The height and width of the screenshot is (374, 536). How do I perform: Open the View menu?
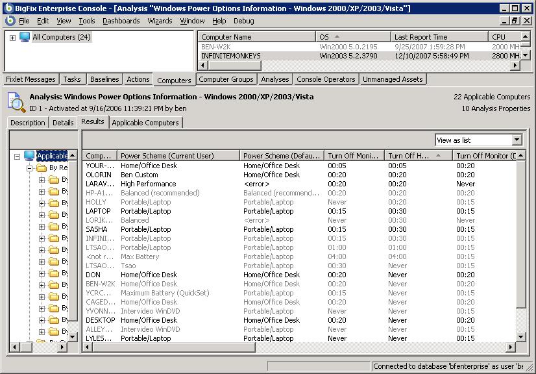64,21
